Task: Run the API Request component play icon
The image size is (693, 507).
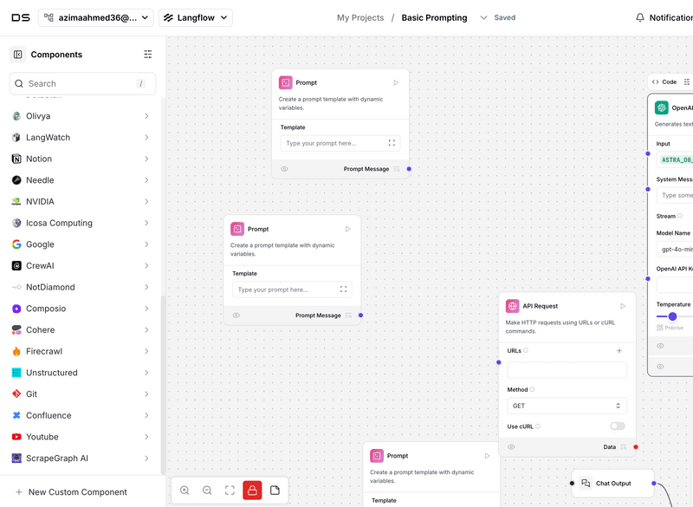Action: point(622,306)
